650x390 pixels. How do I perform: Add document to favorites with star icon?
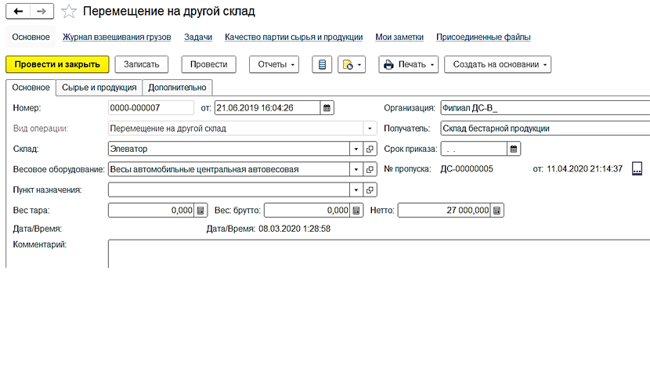click(x=69, y=11)
